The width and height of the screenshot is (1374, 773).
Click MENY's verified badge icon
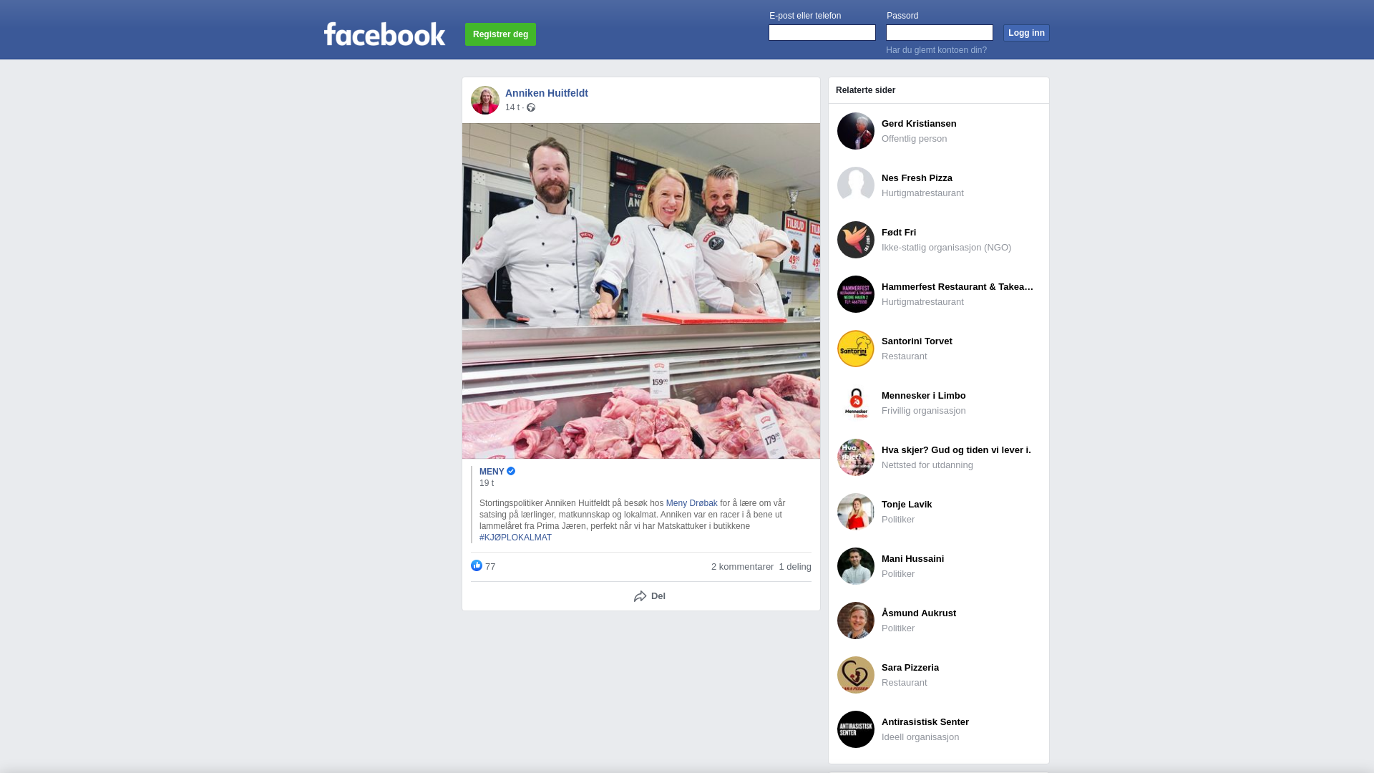(x=511, y=471)
